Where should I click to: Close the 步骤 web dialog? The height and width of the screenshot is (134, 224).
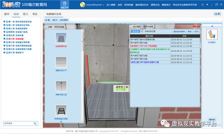tap(80, 26)
